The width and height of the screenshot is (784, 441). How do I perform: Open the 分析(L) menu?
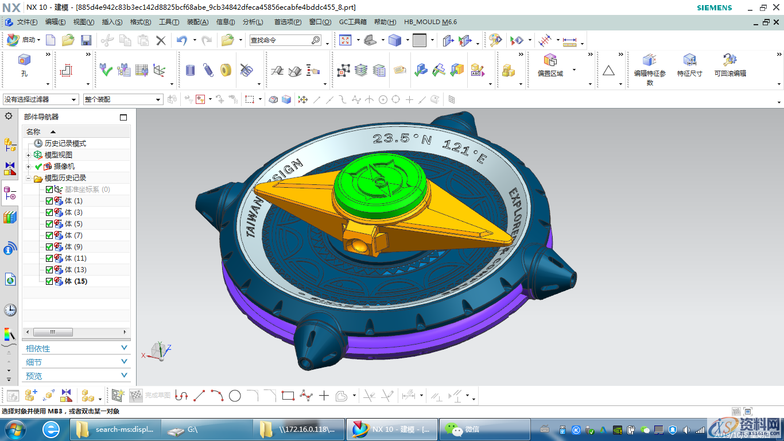pos(253,22)
